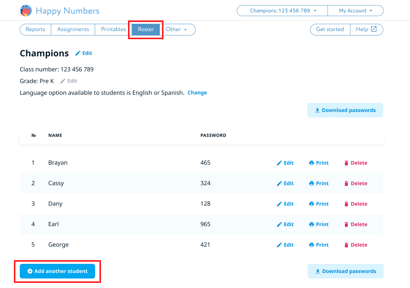Image resolution: width=410 pixels, height=288 pixels.
Task: Click the Happy Numbers monster logo
Action: 26,11
